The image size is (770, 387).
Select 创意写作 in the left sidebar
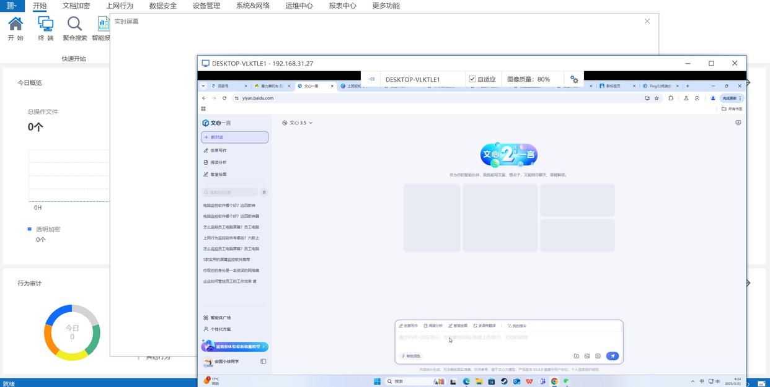[x=218, y=150]
